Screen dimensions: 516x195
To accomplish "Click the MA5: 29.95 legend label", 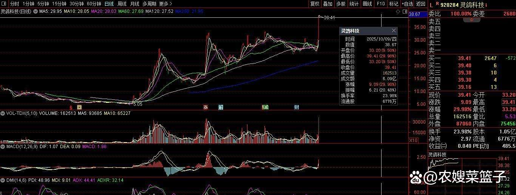I will click(51, 12).
